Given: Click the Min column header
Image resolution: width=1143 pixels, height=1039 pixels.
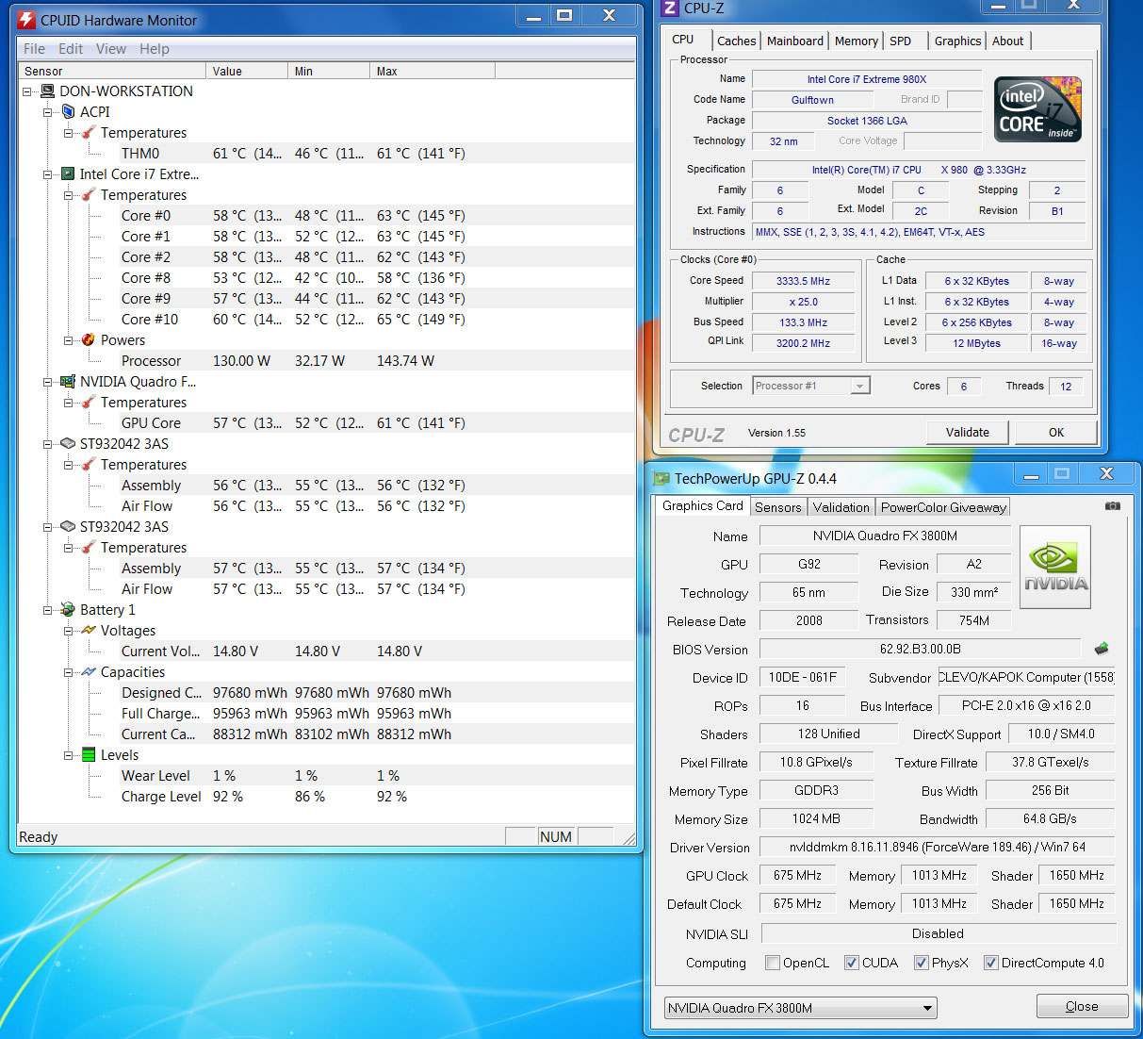Looking at the screenshot, I should [x=329, y=71].
